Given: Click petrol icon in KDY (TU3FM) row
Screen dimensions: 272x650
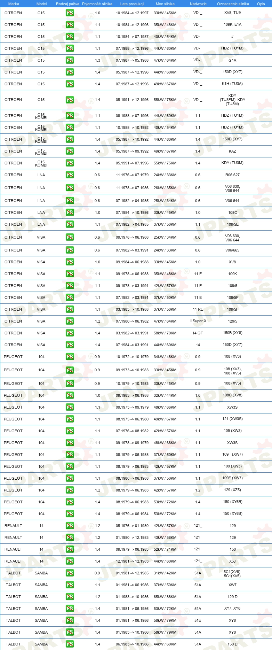Looking at the screenshot, I should [70, 100].
